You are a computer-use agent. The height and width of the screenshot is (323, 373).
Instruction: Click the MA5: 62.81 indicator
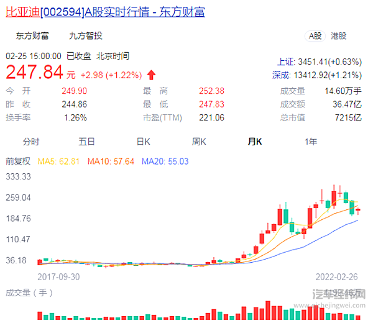pos(58,161)
